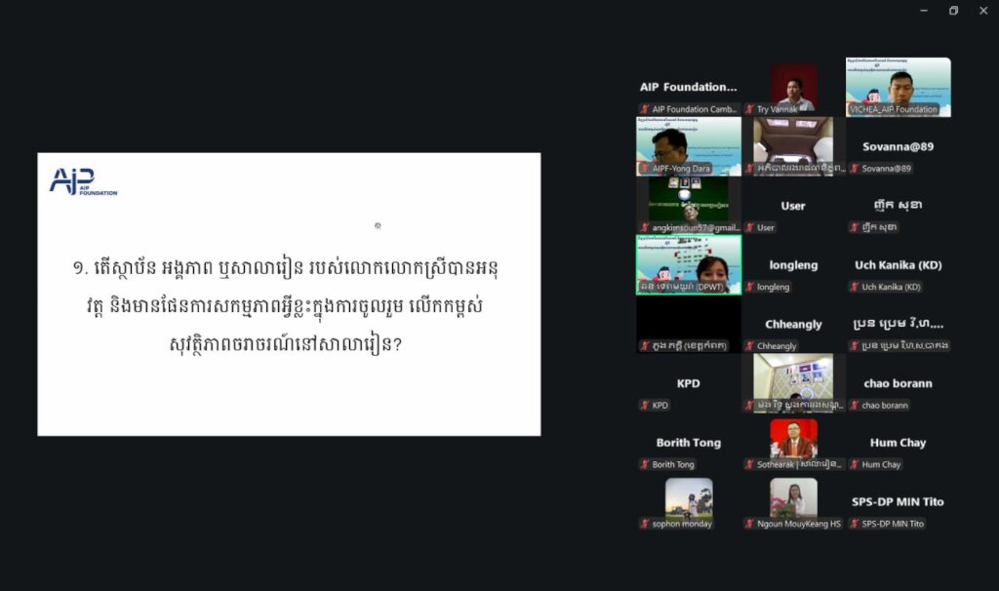The height and width of the screenshot is (591, 999).
Task: Restore down the meeting window
Action: click(953, 11)
